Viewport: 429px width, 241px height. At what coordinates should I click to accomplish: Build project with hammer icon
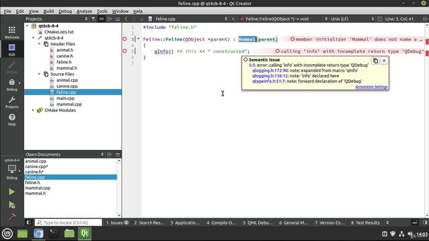(12, 217)
